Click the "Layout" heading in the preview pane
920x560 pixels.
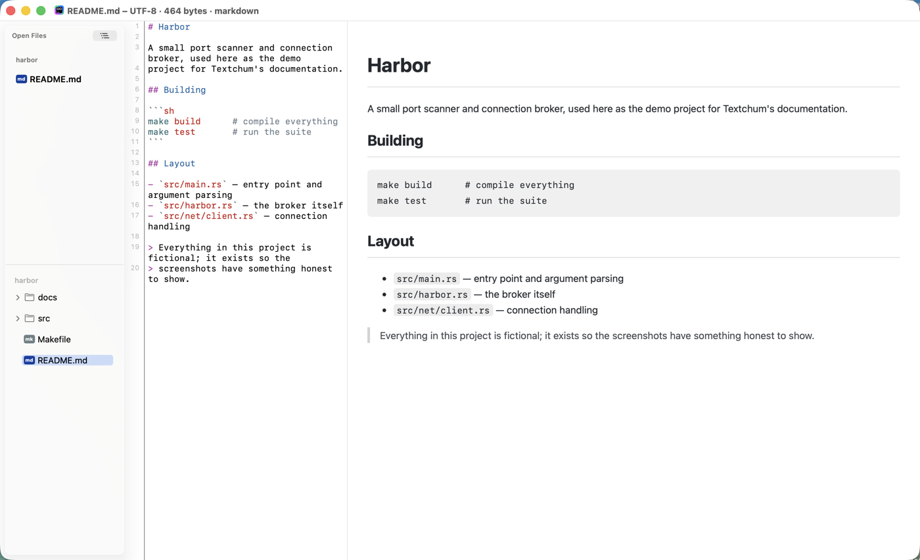[390, 241]
